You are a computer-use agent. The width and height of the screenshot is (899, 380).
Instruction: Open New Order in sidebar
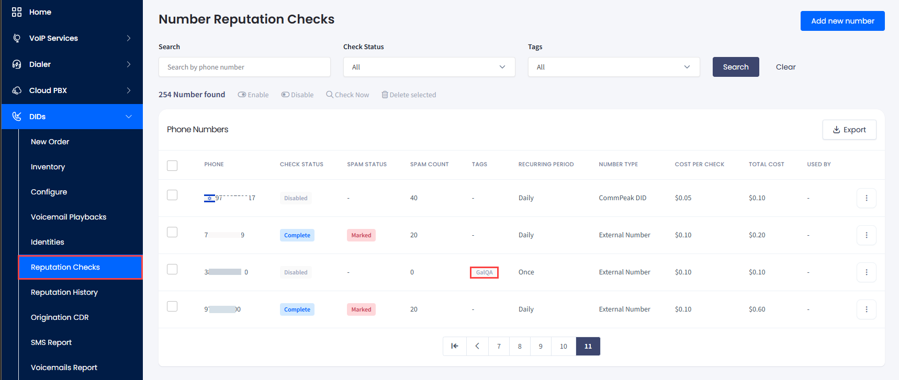[x=50, y=142]
